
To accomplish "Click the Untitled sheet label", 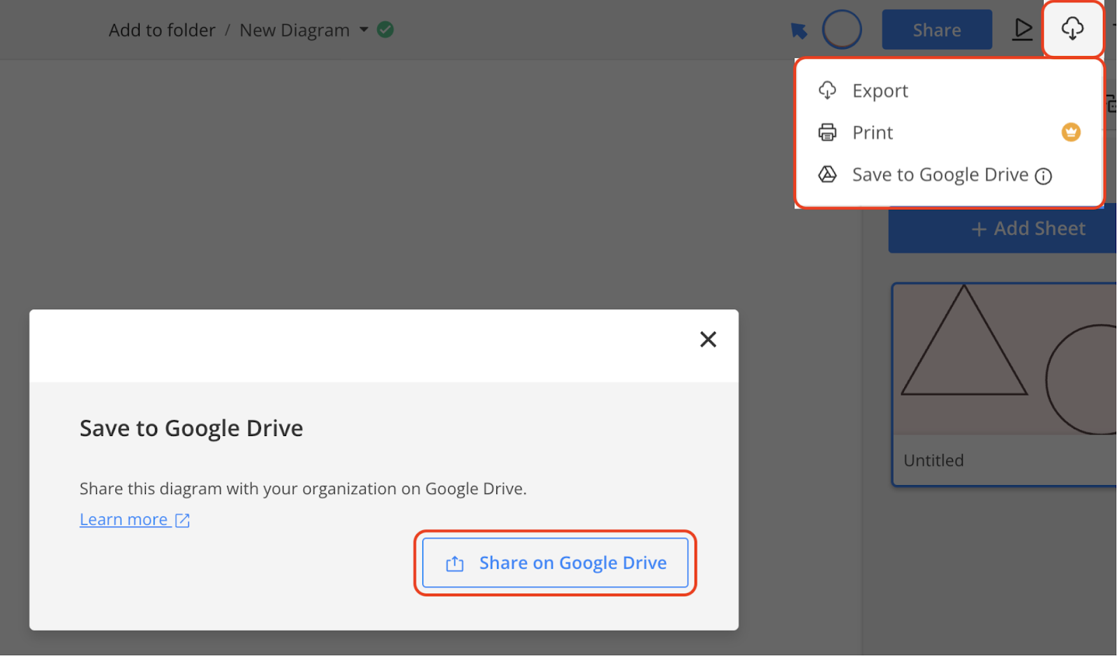I will click(x=933, y=461).
